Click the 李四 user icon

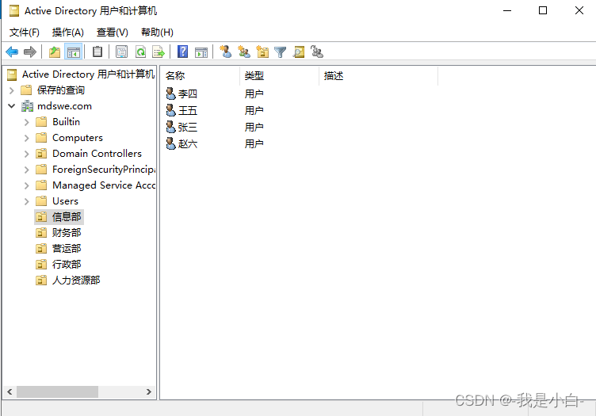(x=171, y=94)
